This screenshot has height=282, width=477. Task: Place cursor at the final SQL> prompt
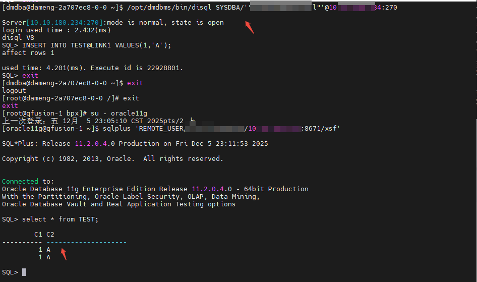pyautogui.click(x=24, y=272)
